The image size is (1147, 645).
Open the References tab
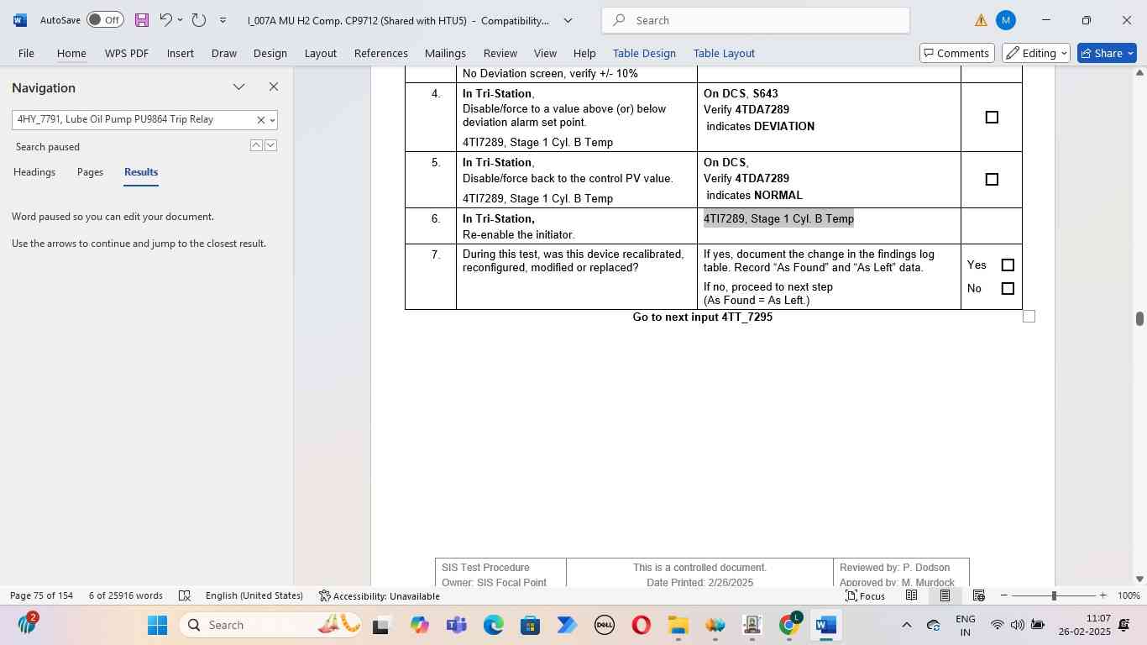(x=381, y=53)
